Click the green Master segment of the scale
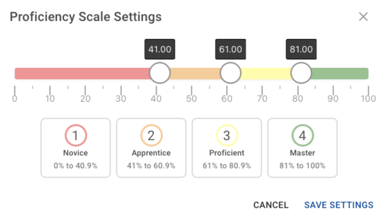378x215 pixels. pos(340,74)
